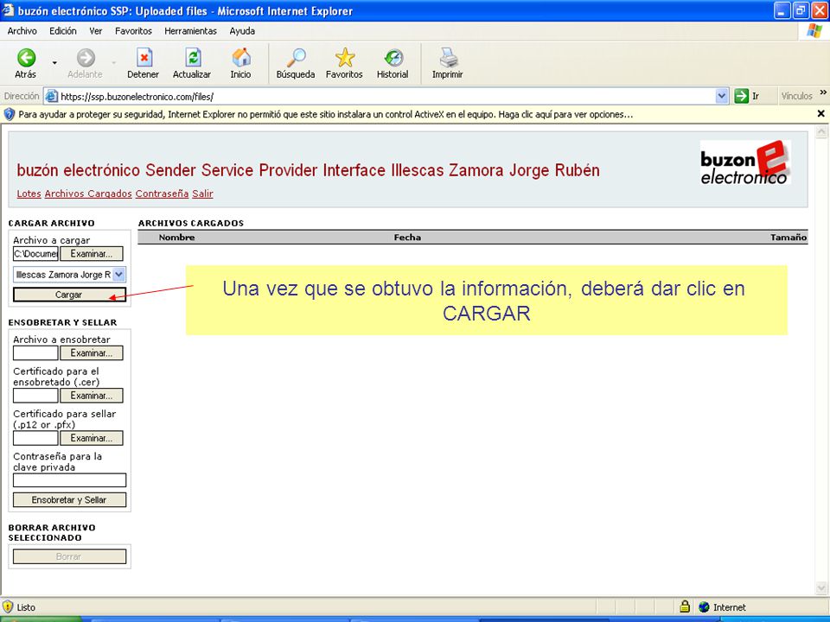Click the ActiveX security warning message
Viewport: 830px width, 622px height.
[326, 114]
